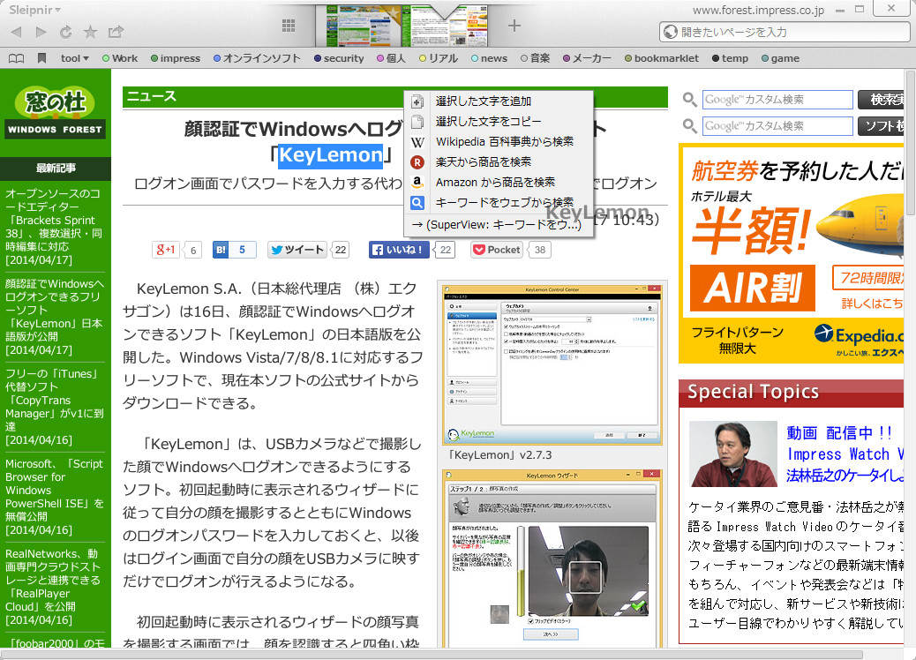
Task: Click the Wikipedia icon in the context menu
Action: coord(417,143)
